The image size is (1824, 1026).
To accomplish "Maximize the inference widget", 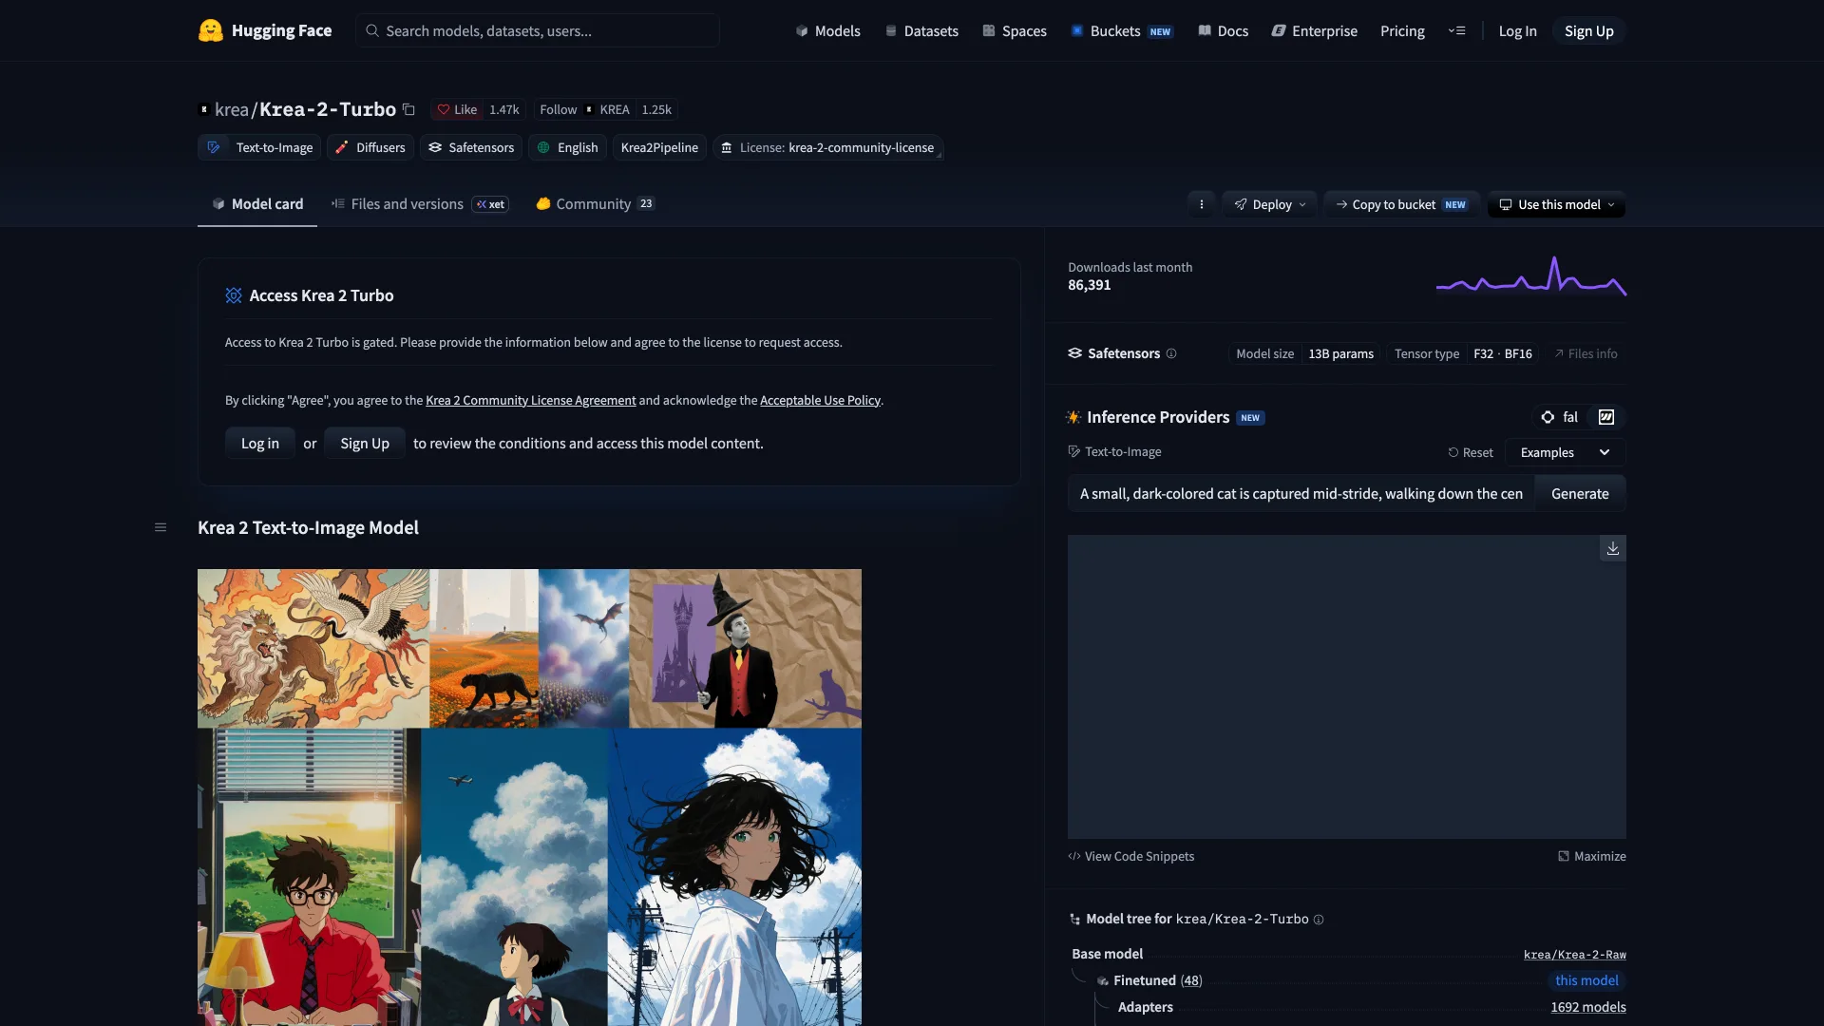I will [x=1591, y=856].
